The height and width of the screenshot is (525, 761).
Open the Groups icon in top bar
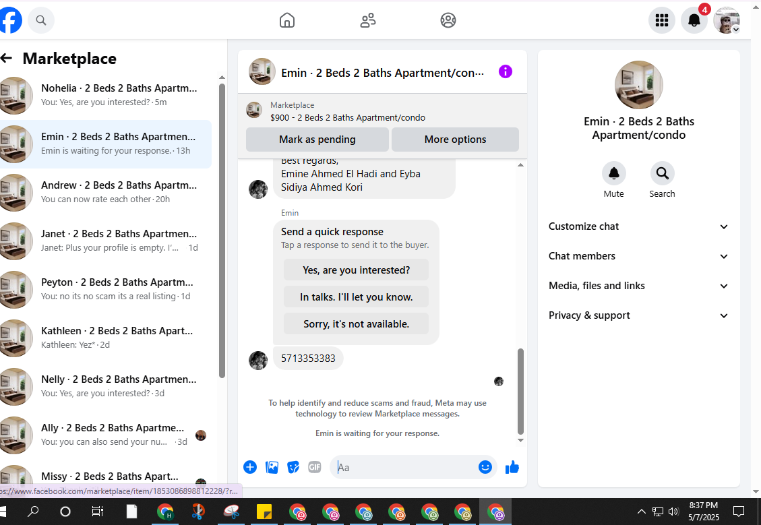coord(448,20)
